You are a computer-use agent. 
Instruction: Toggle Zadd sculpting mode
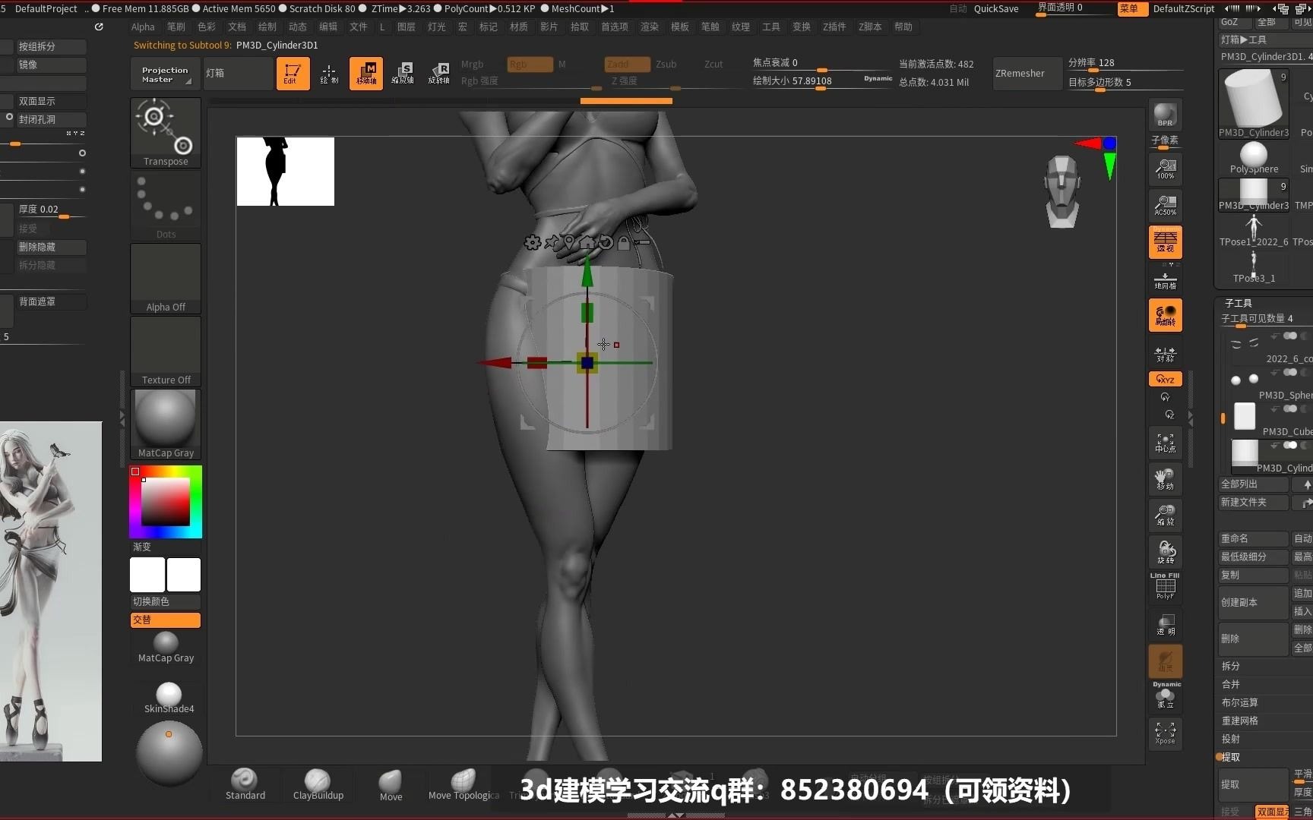pos(626,64)
